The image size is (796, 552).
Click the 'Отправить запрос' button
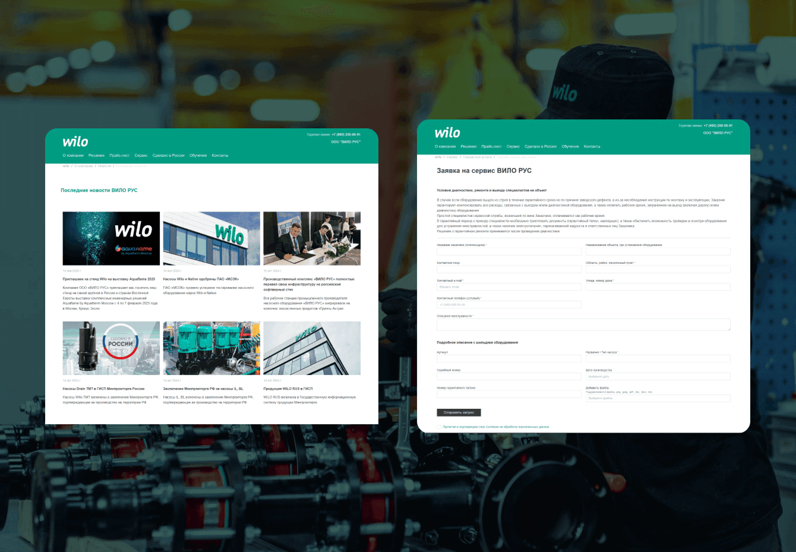459,412
